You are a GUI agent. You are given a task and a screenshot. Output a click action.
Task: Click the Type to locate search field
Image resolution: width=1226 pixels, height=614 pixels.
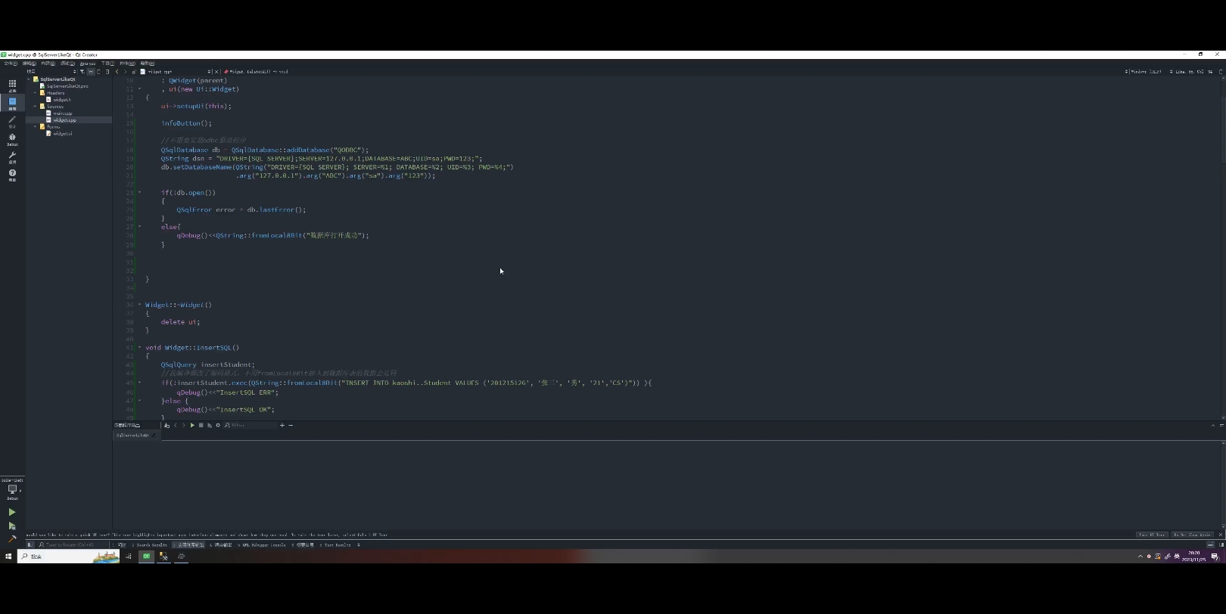tap(73, 544)
